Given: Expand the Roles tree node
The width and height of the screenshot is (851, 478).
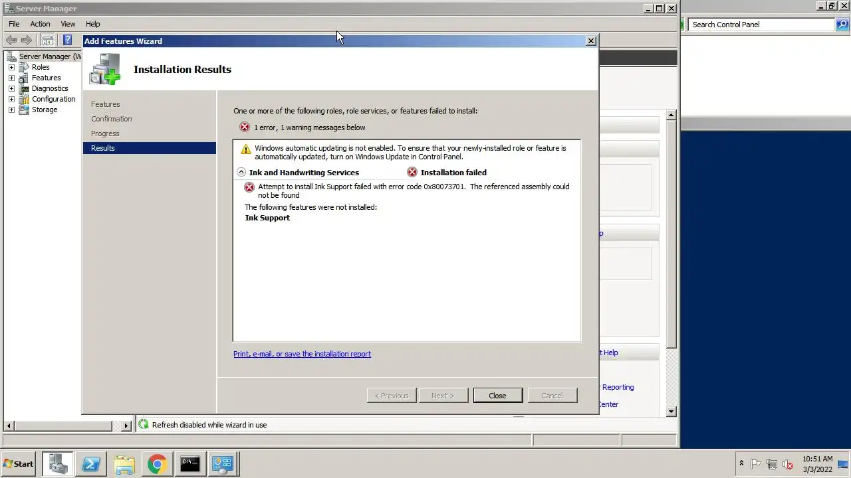Looking at the screenshot, I should (11, 67).
